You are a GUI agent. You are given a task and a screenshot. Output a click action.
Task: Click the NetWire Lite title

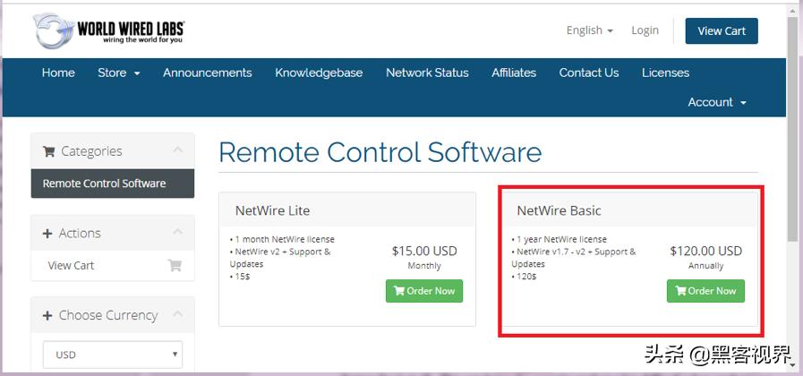point(272,210)
